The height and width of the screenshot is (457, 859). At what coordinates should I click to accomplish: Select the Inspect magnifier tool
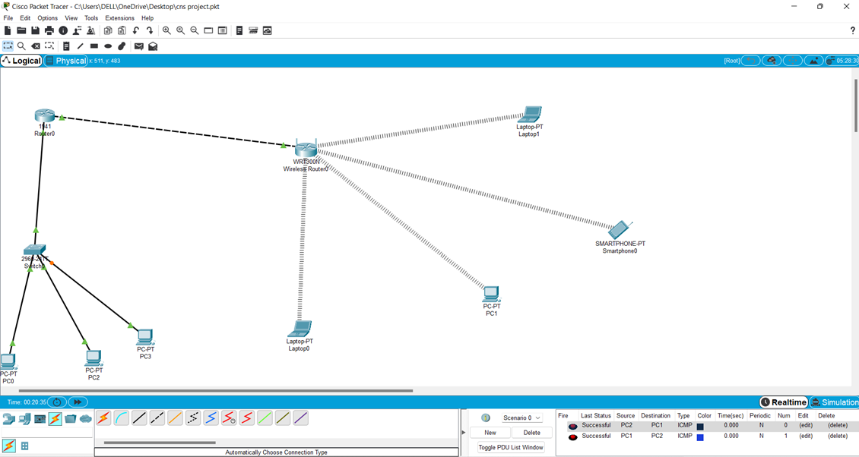(x=21, y=46)
